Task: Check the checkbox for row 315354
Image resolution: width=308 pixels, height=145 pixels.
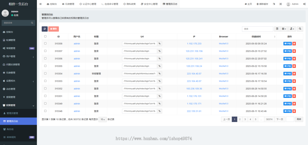Action: click(x=45, y=73)
